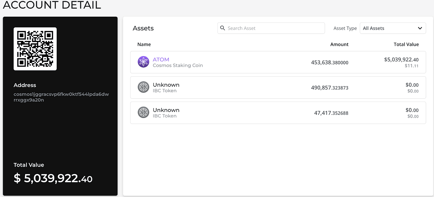Click the magnifier icon in the search box
434x197 pixels.
pyautogui.click(x=222, y=28)
